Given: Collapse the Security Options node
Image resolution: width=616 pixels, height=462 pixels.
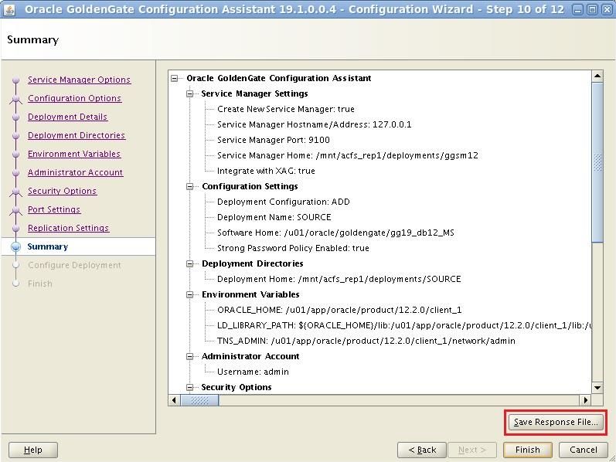Looking at the screenshot, I should coord(190,387).
